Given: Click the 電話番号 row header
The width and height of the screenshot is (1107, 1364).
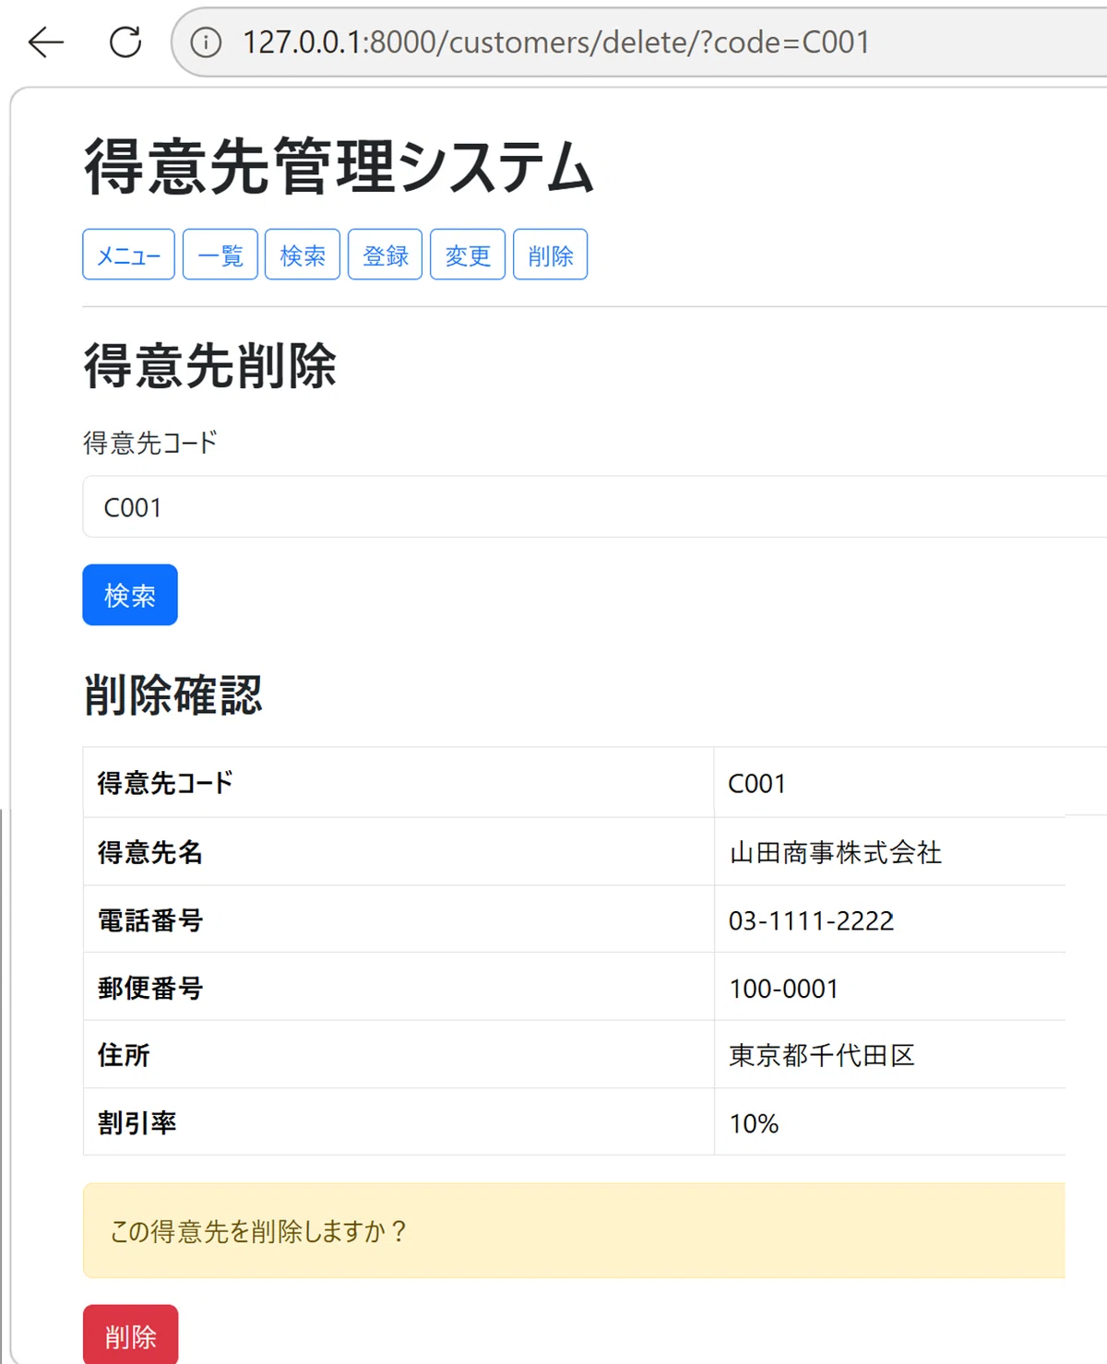Looking at the screenshot, I should [x=399, y=919].
